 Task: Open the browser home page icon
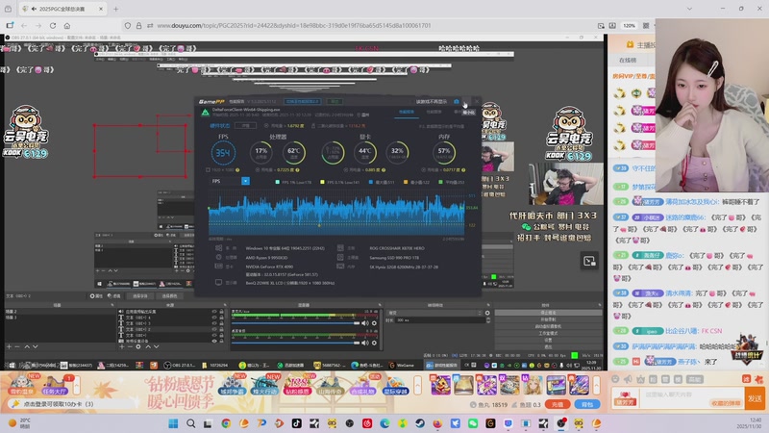[x=67, y=26]
